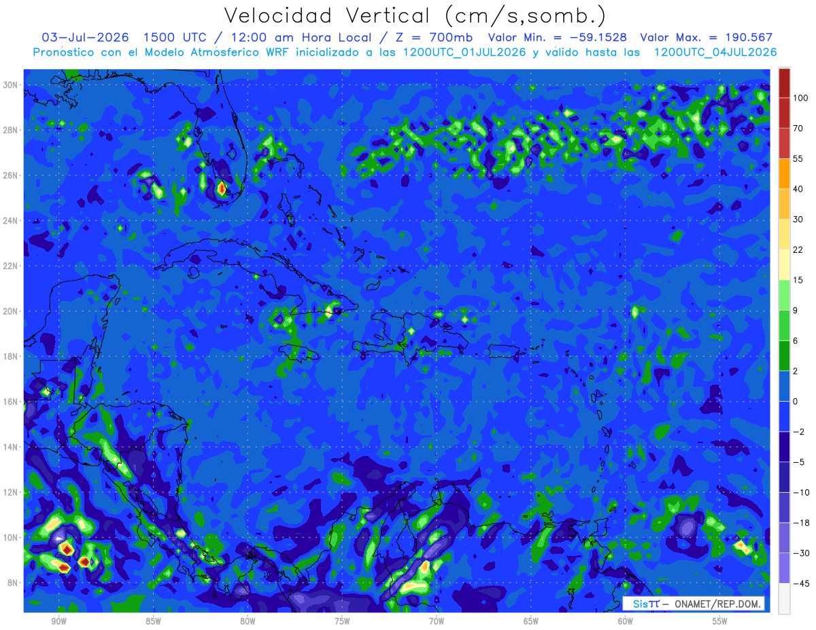
Task: Click the colorbar value label 9
Action: tap(796, 310)
